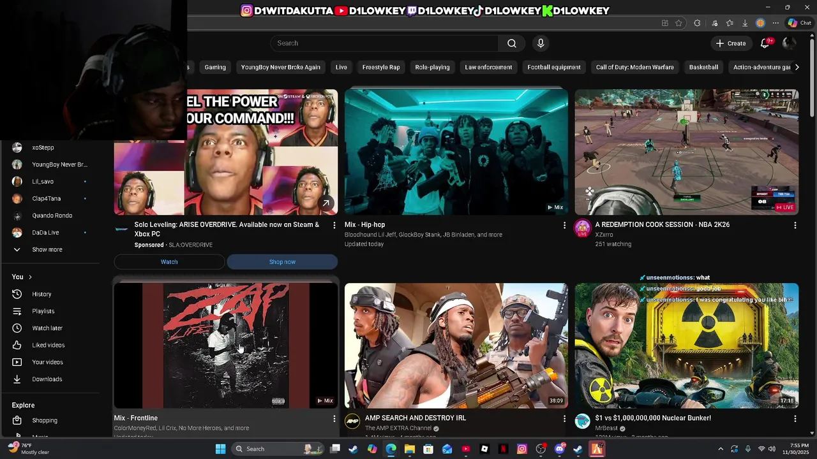Click the Edge favorite star icon
The width and height of the screenshot is (817, 459).
(678, 23)
